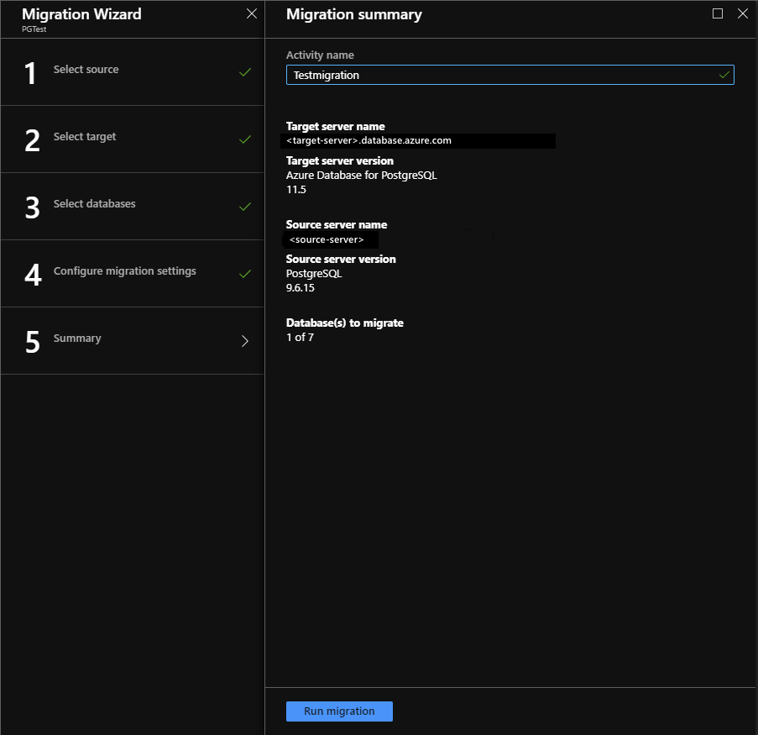Viewport: 758px width, 735px height.
Task: Open step 1 Select source
Action: pos(133,72)
